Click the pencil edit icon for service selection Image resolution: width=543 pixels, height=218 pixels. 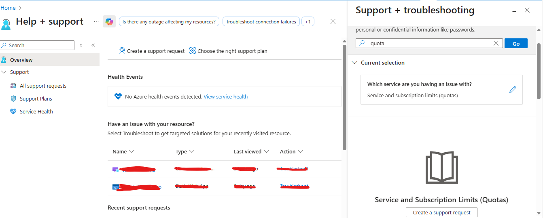click(513, 90)
